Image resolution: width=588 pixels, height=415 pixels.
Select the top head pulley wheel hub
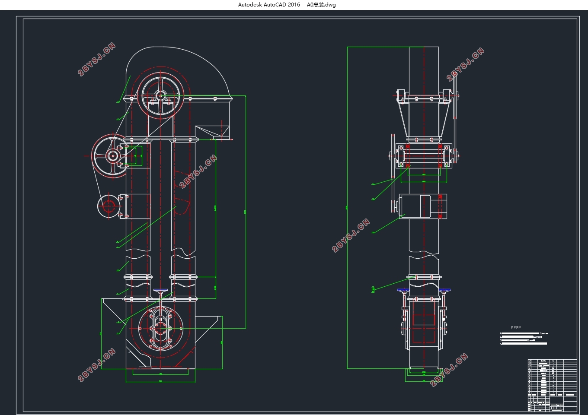(x=161, y=95)
